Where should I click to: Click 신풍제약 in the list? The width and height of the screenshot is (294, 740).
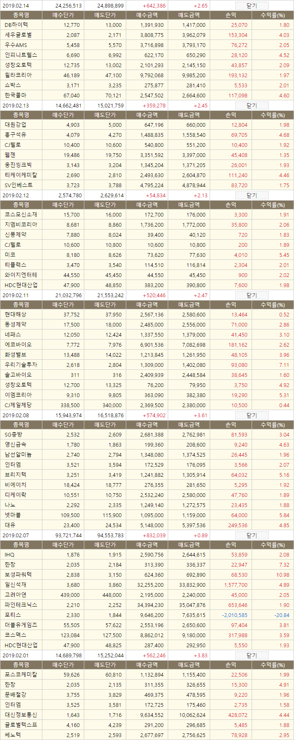16,235
